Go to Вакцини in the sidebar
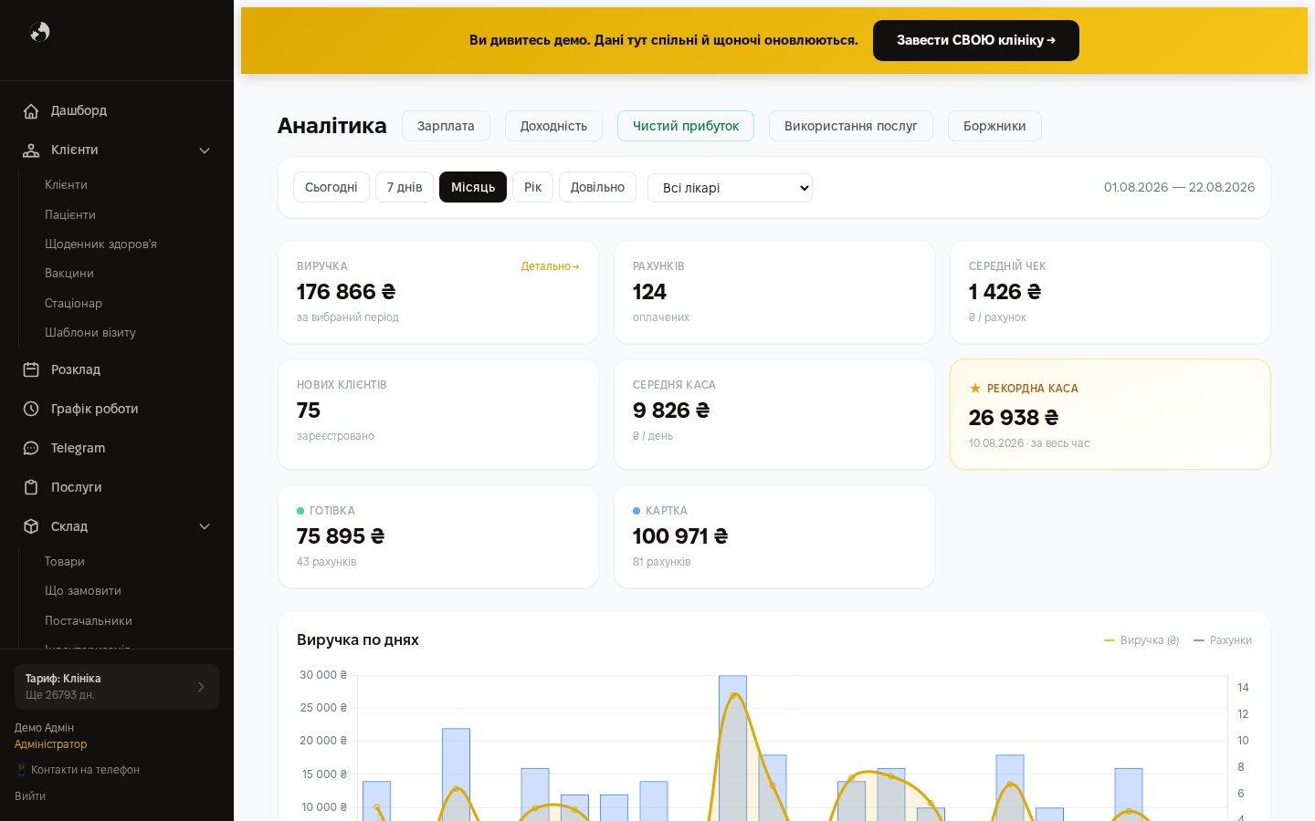 pyautogui.click(x=69, y=273)
